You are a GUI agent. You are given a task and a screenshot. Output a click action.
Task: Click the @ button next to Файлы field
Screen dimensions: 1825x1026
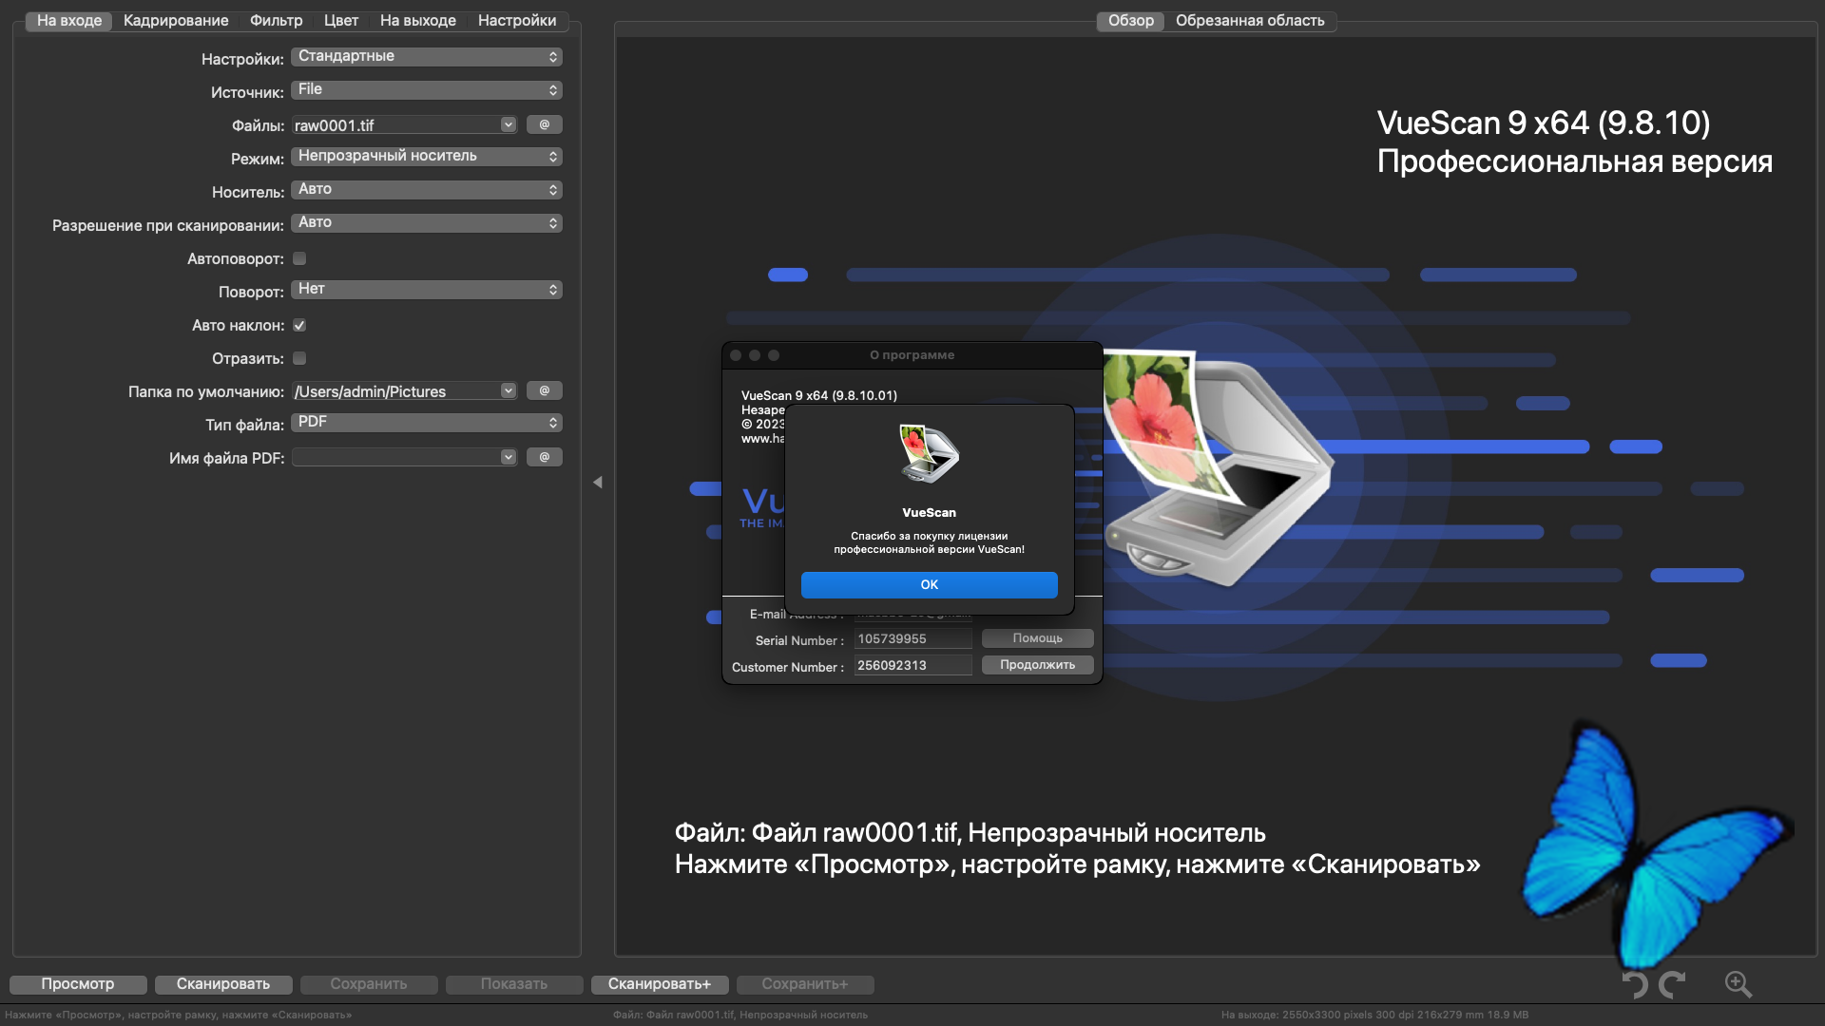[x=545, y=124]
